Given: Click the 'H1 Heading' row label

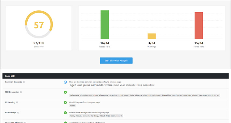Looking at the screenshot, I should pos(10,102).
